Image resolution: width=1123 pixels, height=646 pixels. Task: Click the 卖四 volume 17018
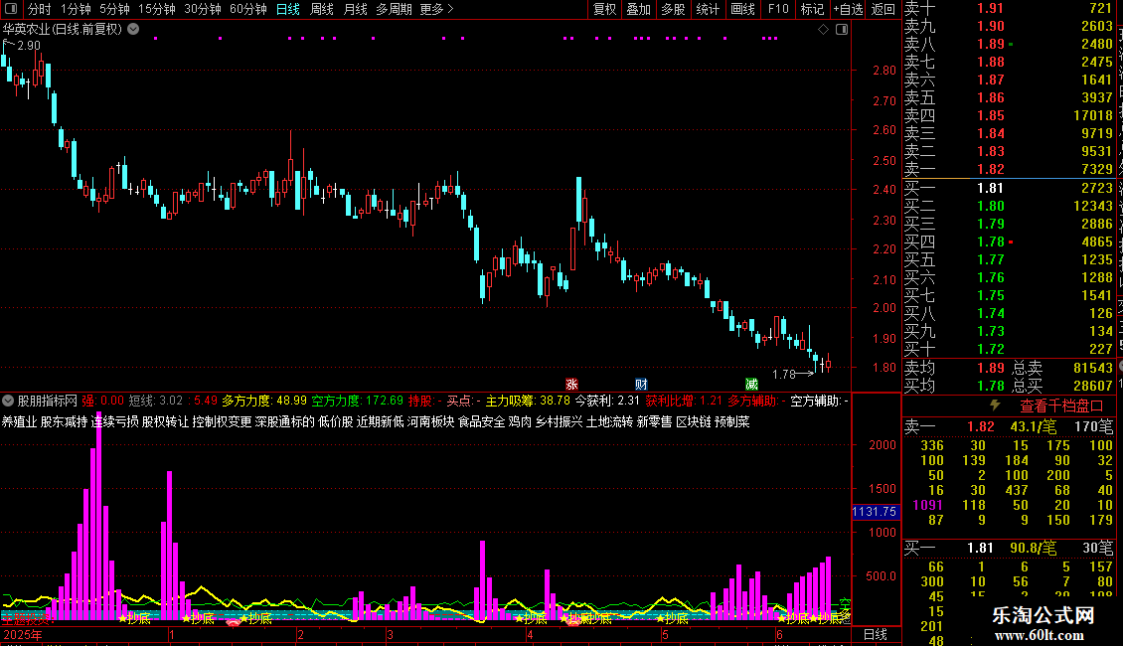pyautogui.click(x=1093, y=115)
